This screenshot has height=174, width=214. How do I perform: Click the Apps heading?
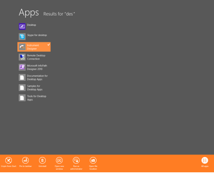[29, 13]
